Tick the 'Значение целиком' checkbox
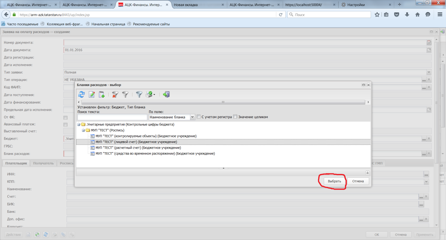The image size is (446, 240). (x=235, y=117)
